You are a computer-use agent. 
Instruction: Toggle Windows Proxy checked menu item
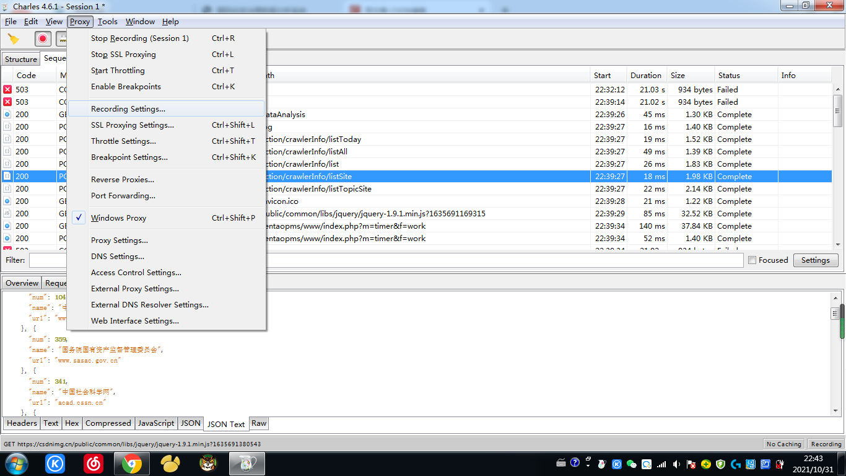click(x=166, y=218)
